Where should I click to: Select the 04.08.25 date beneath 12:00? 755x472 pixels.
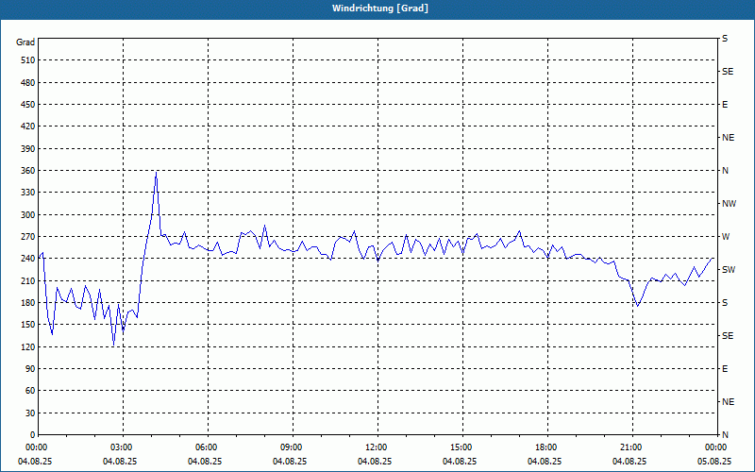(375, 462)
